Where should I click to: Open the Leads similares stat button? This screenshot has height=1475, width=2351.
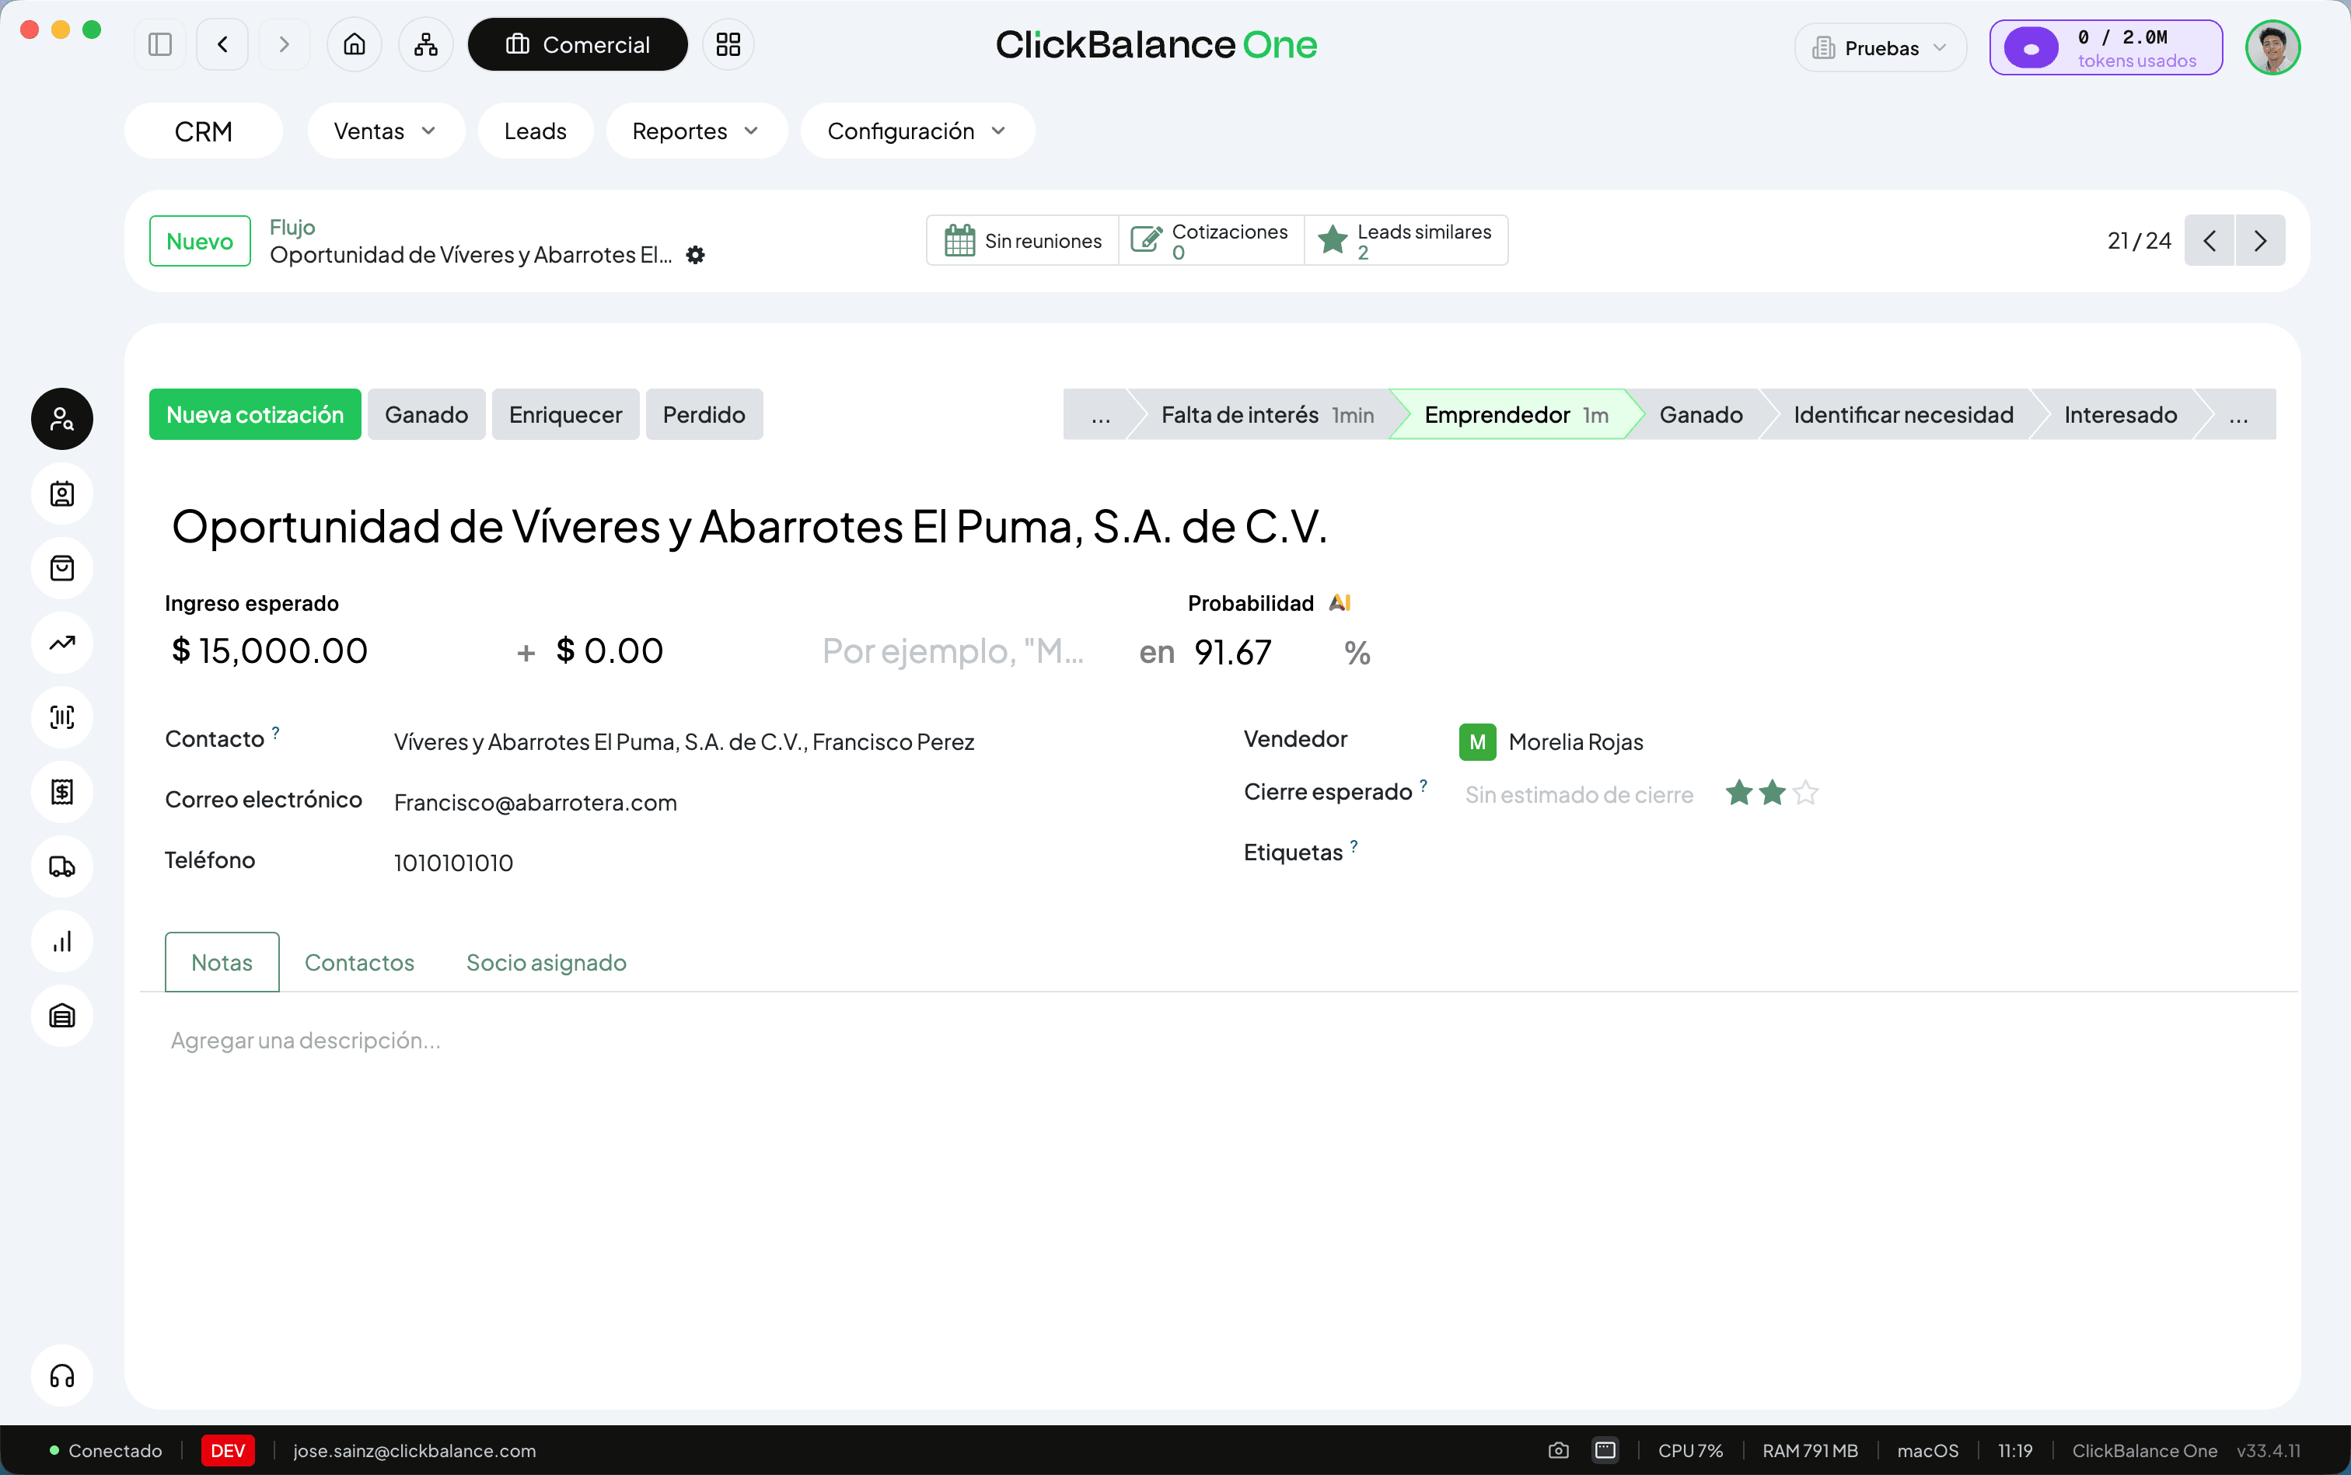[1406, 241]
